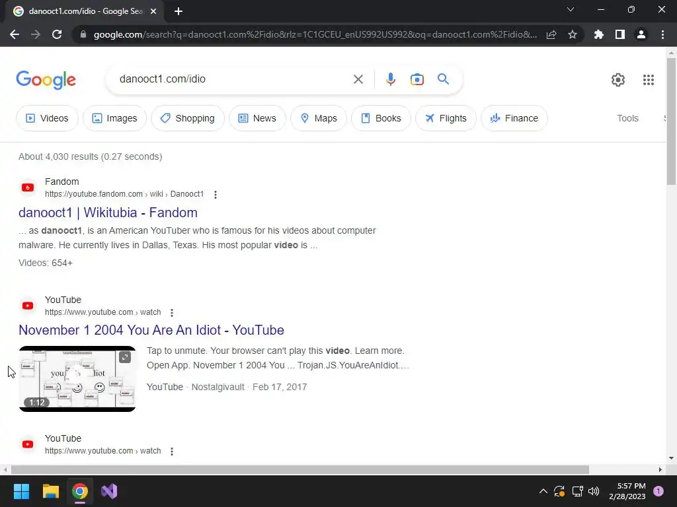Open notification center badge
Image resolution: width=677 pixels, height=507 pixels.
click(658, 491)
